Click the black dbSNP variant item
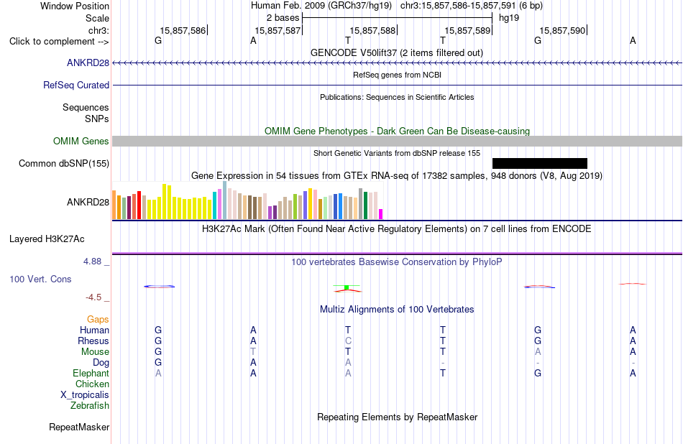The height and width of the screenshot is (444, 683). tap(540, 163)
